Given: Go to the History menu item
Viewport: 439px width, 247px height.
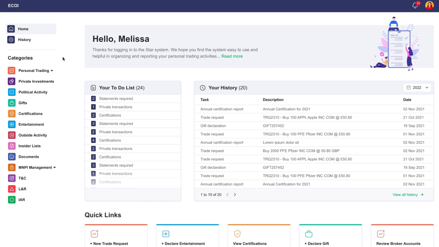Looking at the screenshot, I should tap(24, 40).
